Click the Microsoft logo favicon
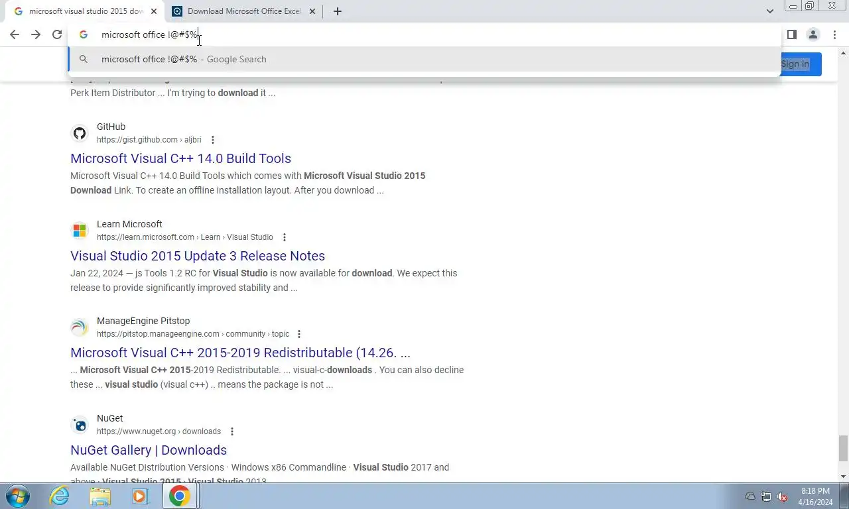The width and height of the screenshot is (849, 509). 80,231
